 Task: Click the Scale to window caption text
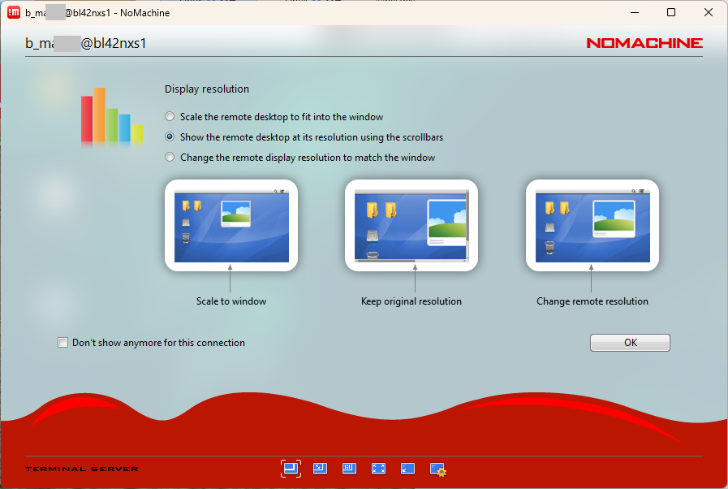231,301
